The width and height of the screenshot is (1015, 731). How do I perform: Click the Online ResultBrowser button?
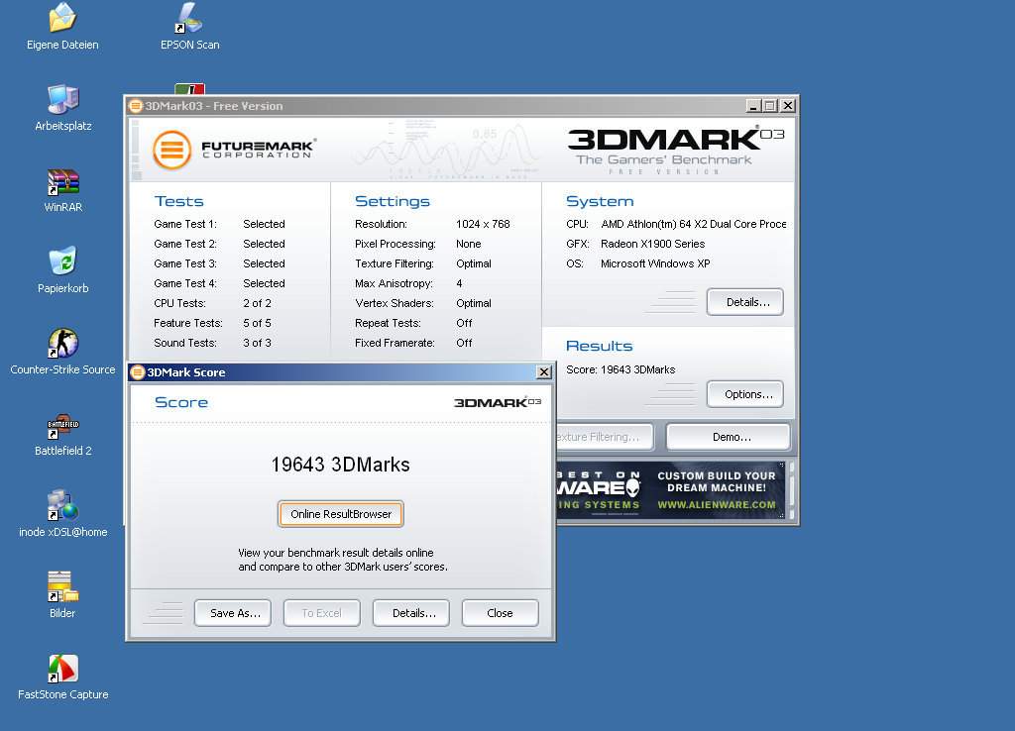point(341,514)
